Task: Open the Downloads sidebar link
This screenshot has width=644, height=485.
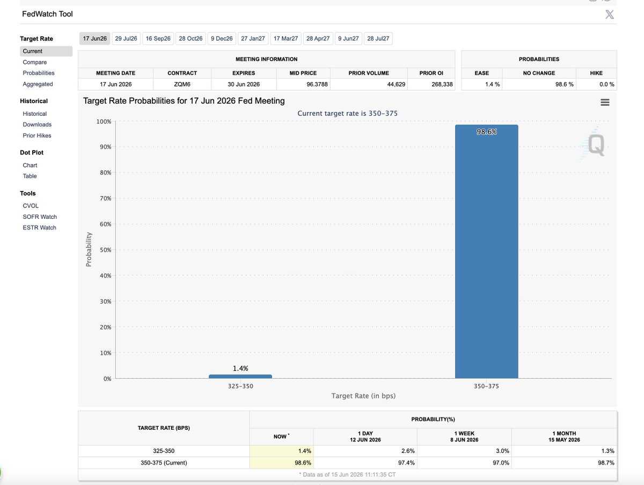Action: pyautogui.click(x=37, y=124)
